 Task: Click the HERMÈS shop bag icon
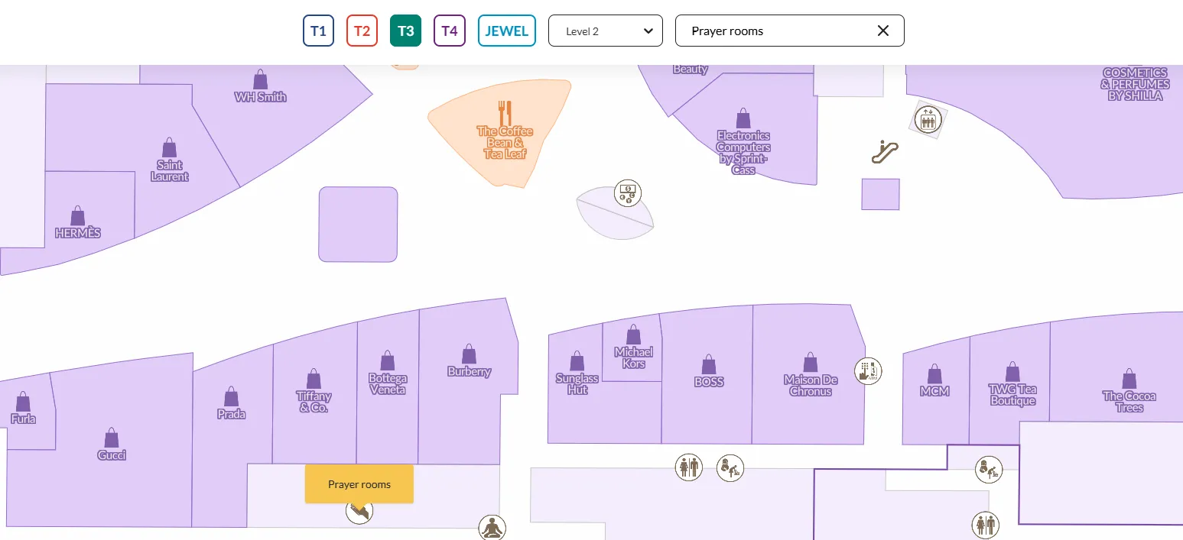(x=78, y=216)
